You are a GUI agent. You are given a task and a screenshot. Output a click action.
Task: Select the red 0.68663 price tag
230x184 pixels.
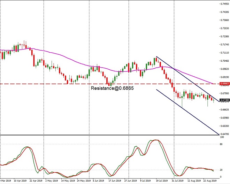[224, 84]
